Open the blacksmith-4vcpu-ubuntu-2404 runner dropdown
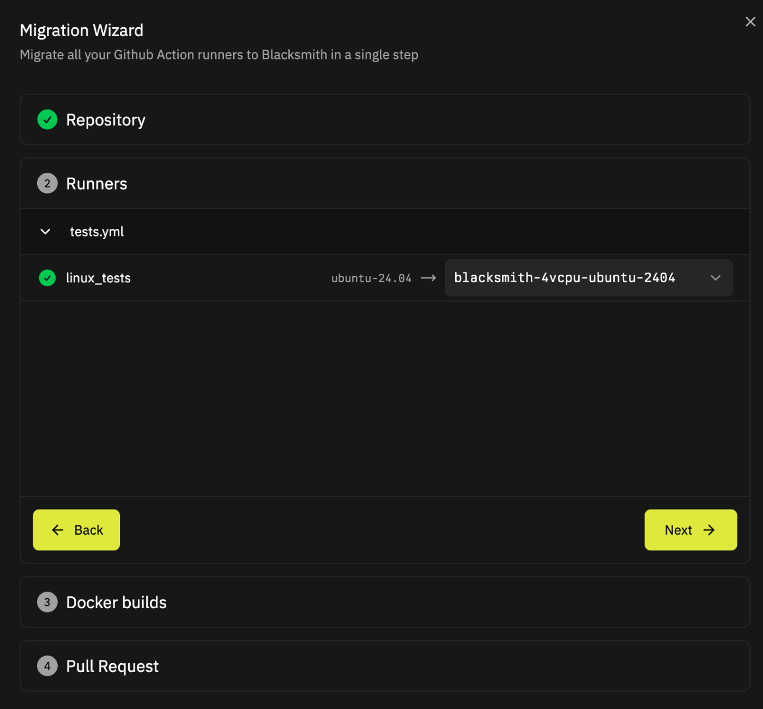Image resolution: width=763 pixels, height=709 pixels. [x=589, y=278]
